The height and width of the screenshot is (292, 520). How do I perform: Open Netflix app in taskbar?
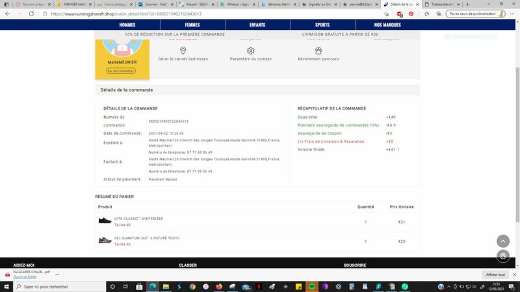point(259,287)
